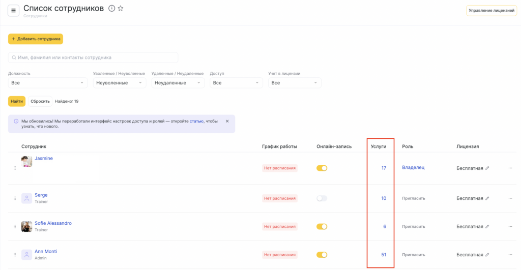Grab the drag handle for Sofie Alessandro

coord(15,226)
